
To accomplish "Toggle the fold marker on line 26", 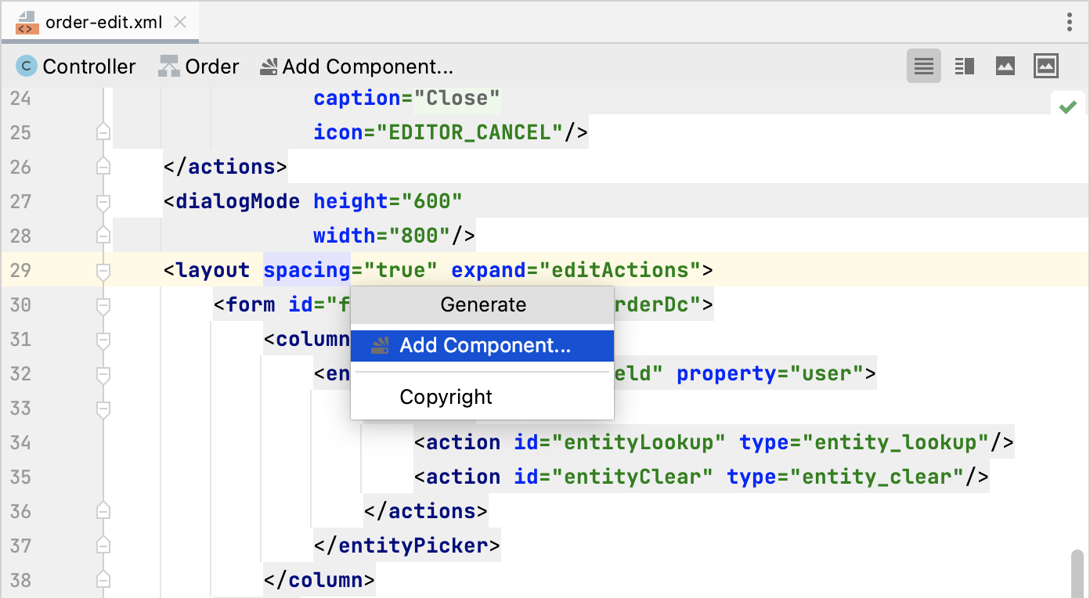I will click(103, 167).
